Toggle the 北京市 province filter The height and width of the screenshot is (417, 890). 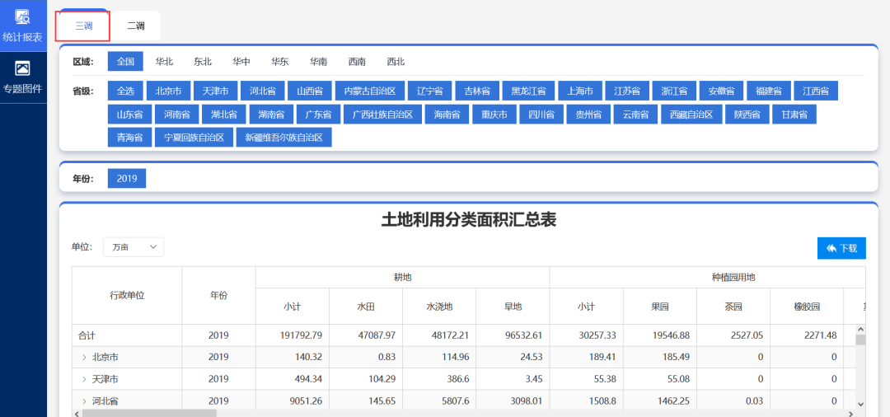(x=168, y=91)
